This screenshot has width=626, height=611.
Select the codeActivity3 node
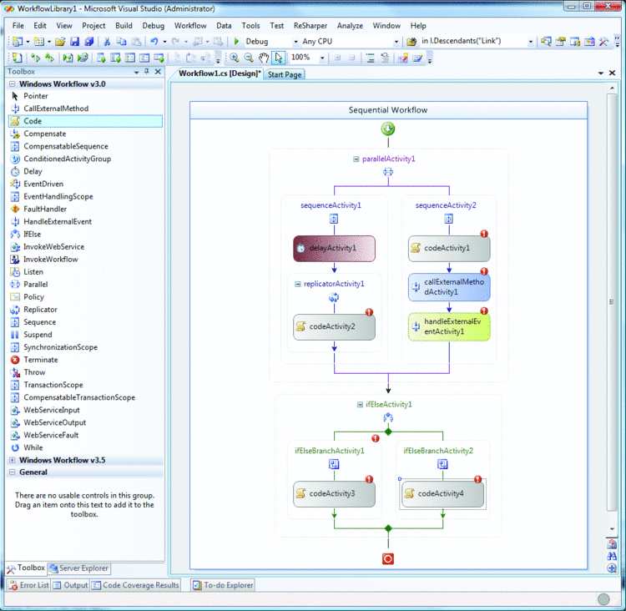pyautogui.click(x=334, y=494)
